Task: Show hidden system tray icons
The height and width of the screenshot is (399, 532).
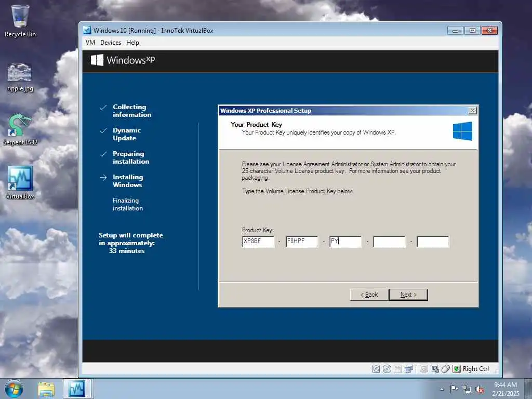Action: [x=442, y=389]
